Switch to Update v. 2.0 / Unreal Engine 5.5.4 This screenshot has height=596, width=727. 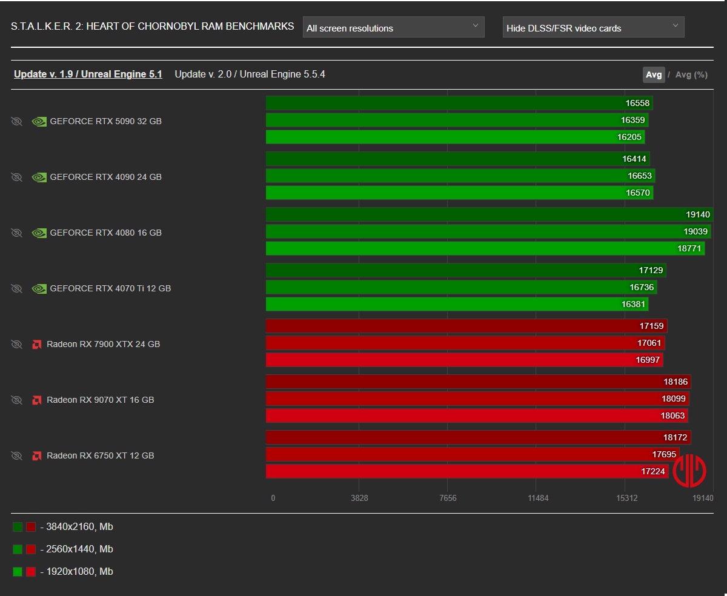[250, 74]
